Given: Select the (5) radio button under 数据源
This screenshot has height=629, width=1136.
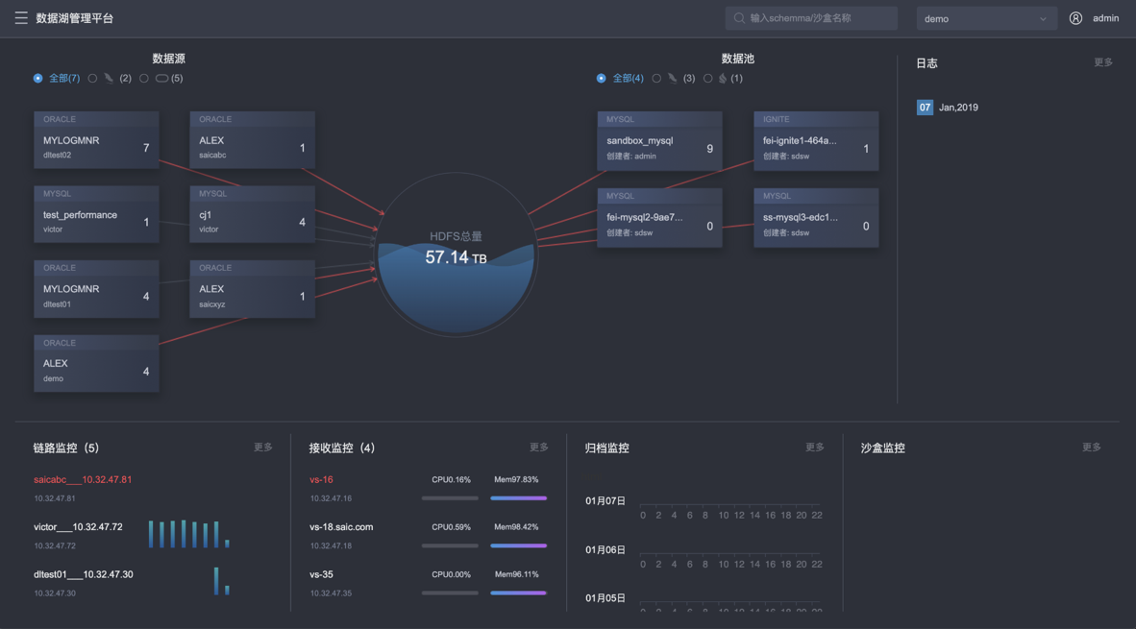Looking at the screenshot, I should point(144,79).
